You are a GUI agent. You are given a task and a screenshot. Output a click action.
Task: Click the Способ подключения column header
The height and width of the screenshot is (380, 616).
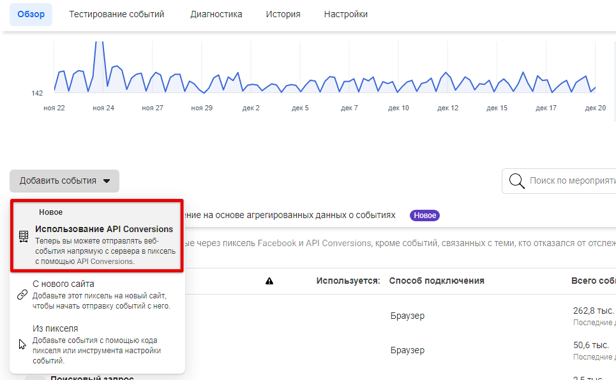coord(437,281)
